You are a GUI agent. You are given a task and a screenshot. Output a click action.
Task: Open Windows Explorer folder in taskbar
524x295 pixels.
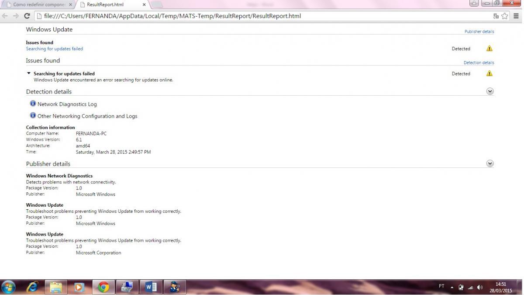56,287
